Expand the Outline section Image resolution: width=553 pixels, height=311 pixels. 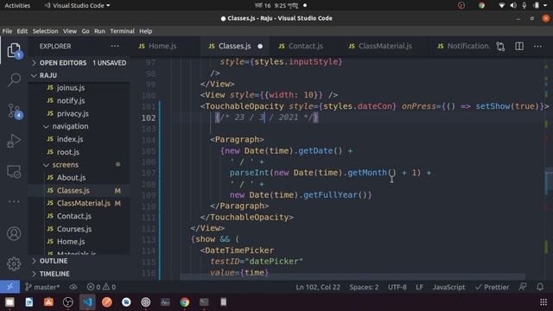54,261
